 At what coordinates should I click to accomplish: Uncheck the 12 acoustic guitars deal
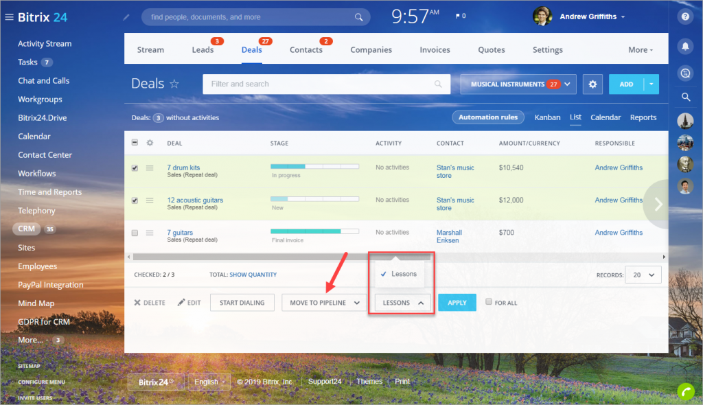(x=135, y=200)
